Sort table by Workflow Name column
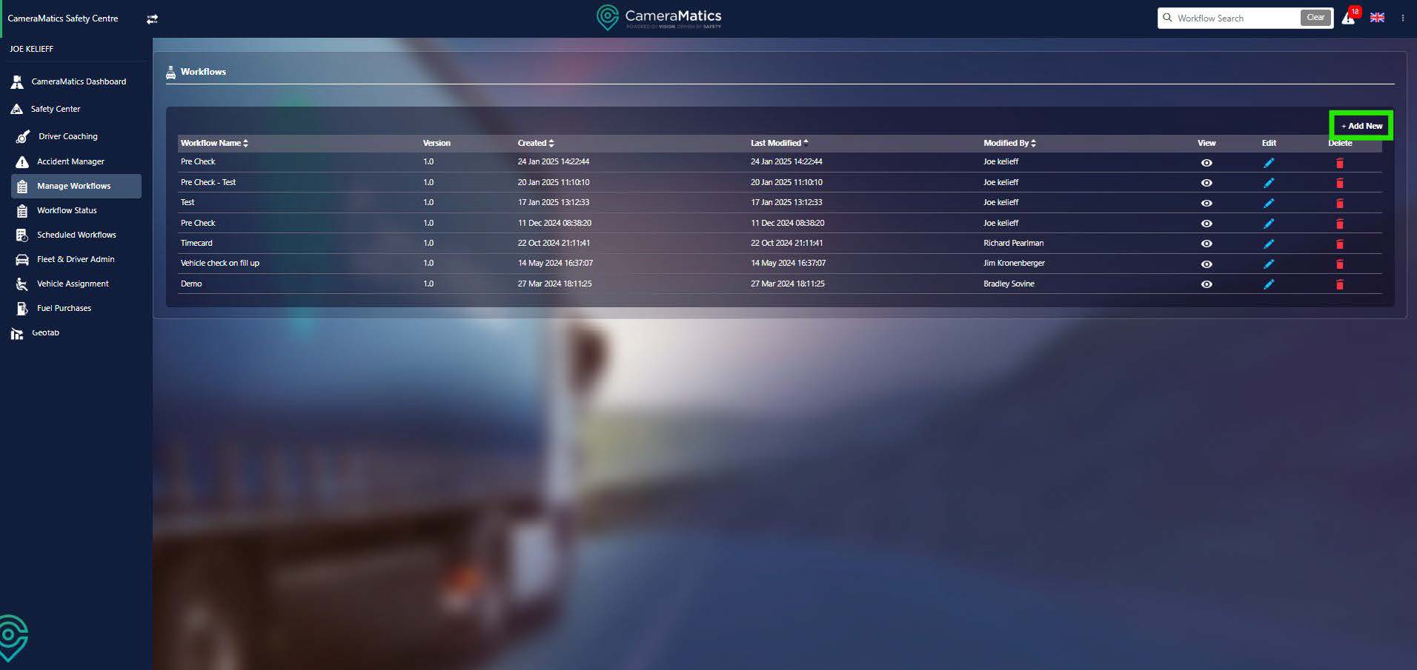Image resolution: width=1417 pixels, height=670 pixels. 214,143
